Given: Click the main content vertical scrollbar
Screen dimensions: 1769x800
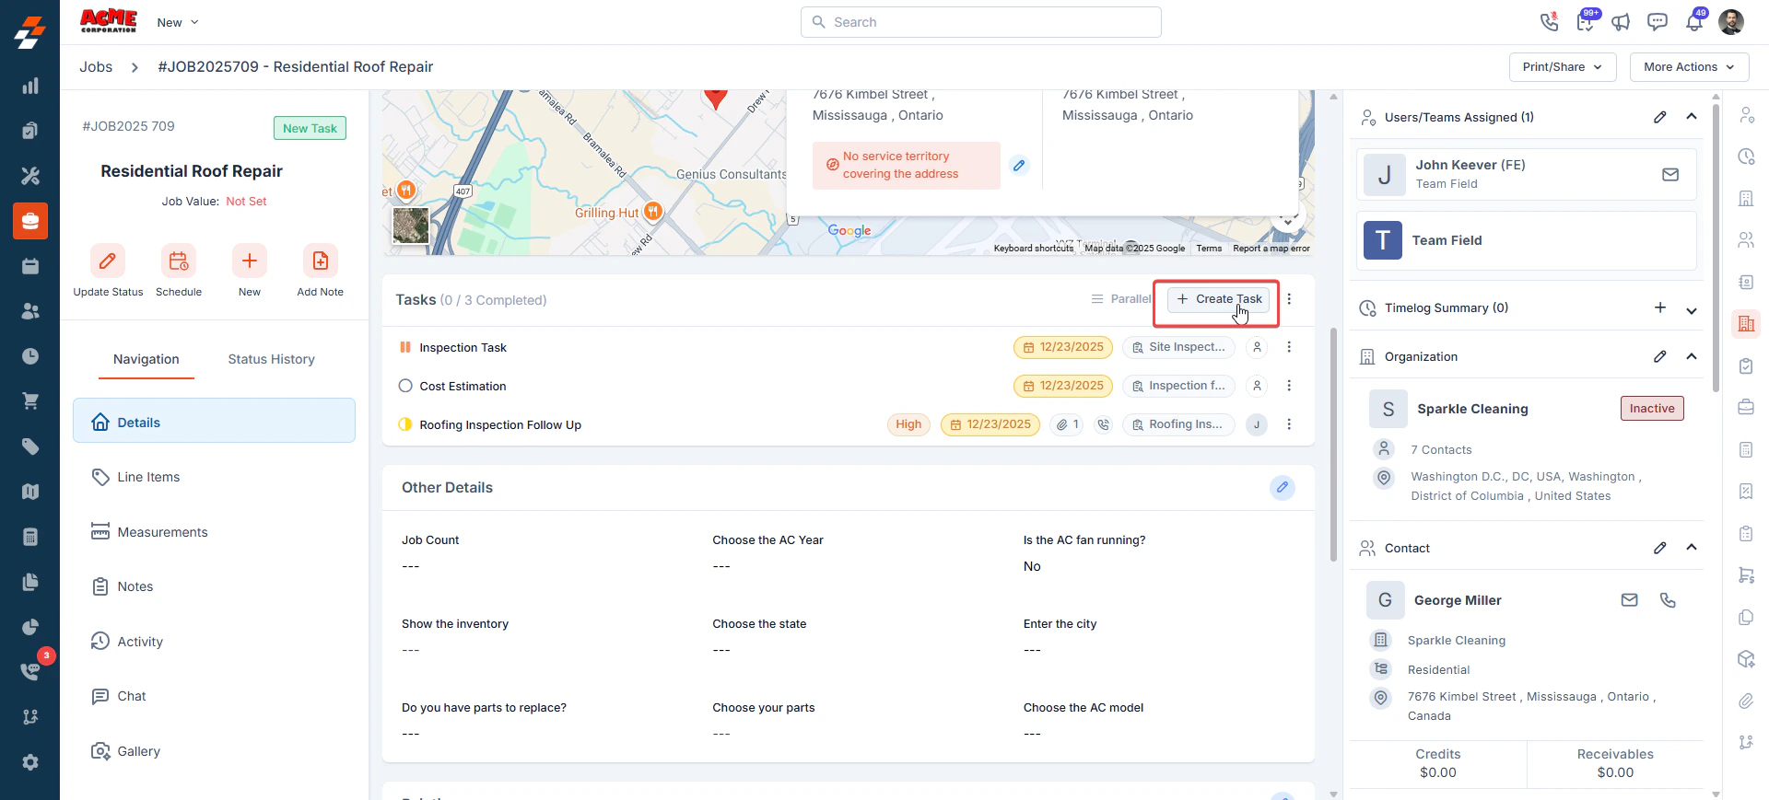Looking at the screenshot, I should 1333,444.
